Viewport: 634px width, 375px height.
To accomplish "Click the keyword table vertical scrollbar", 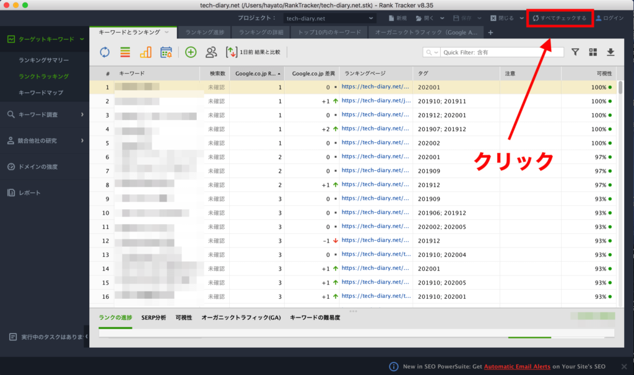I will click(x=620, y=87).
